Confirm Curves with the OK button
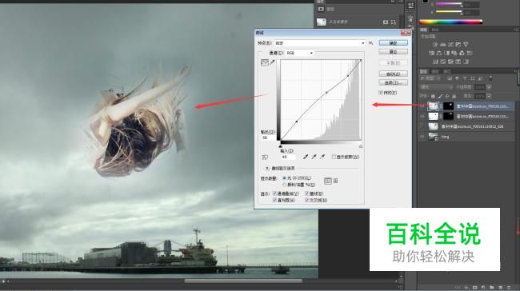Screen dimensions: 520x291 click(x=394, y=43)
